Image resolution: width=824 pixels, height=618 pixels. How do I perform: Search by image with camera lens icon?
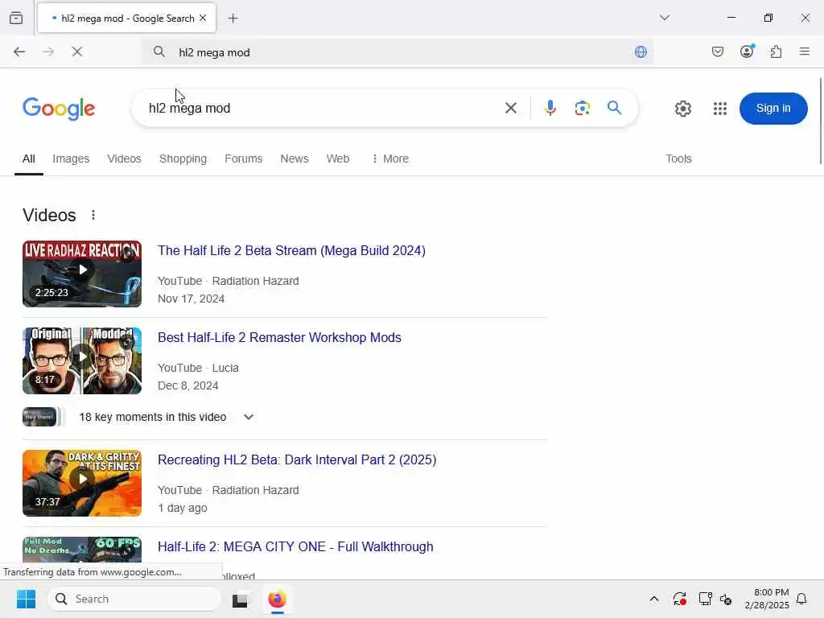click(582, 109)
